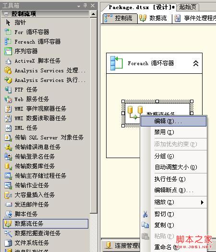Image resolution: width=216 pixels, height=252 pixels.
Task: Select the Web 服务任务 icon
Action: tap(8, 99)
